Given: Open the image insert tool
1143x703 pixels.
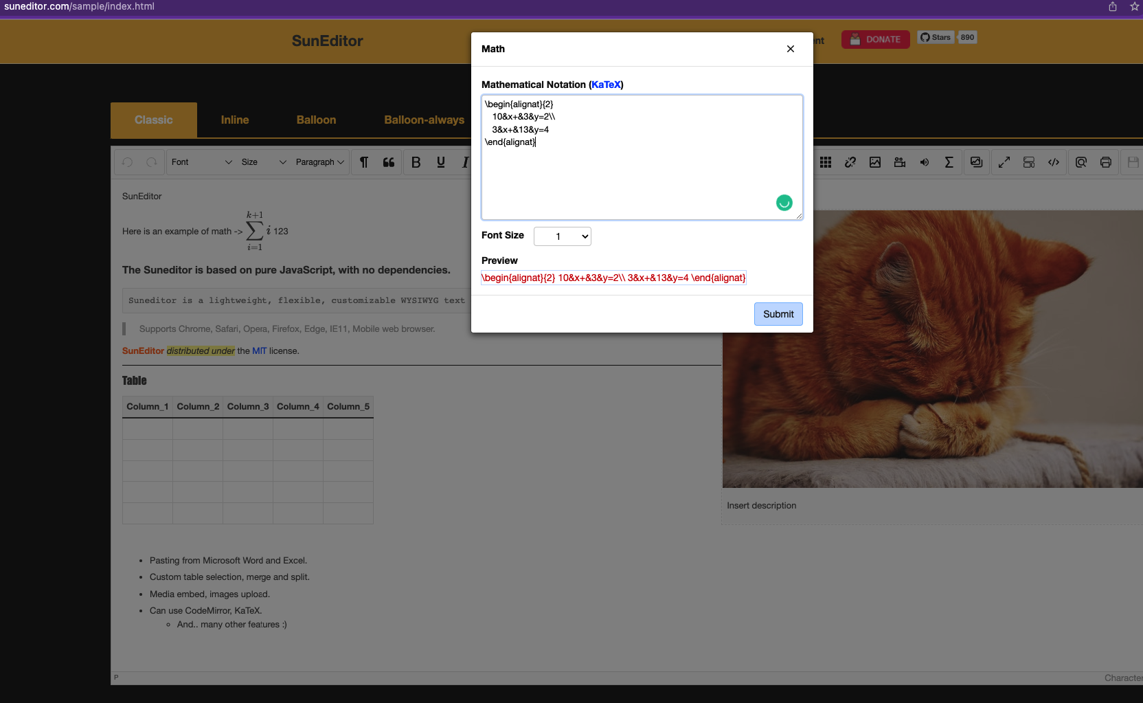Looking at the screenshot, I should pyautogui.click(x=875, y=162).
